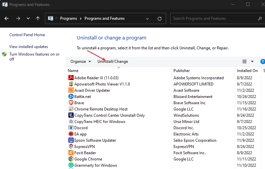Image resolution: width=265 pixels, height=169 pixels.
Task: Sort by the Name column header
Action: point(118,71)
